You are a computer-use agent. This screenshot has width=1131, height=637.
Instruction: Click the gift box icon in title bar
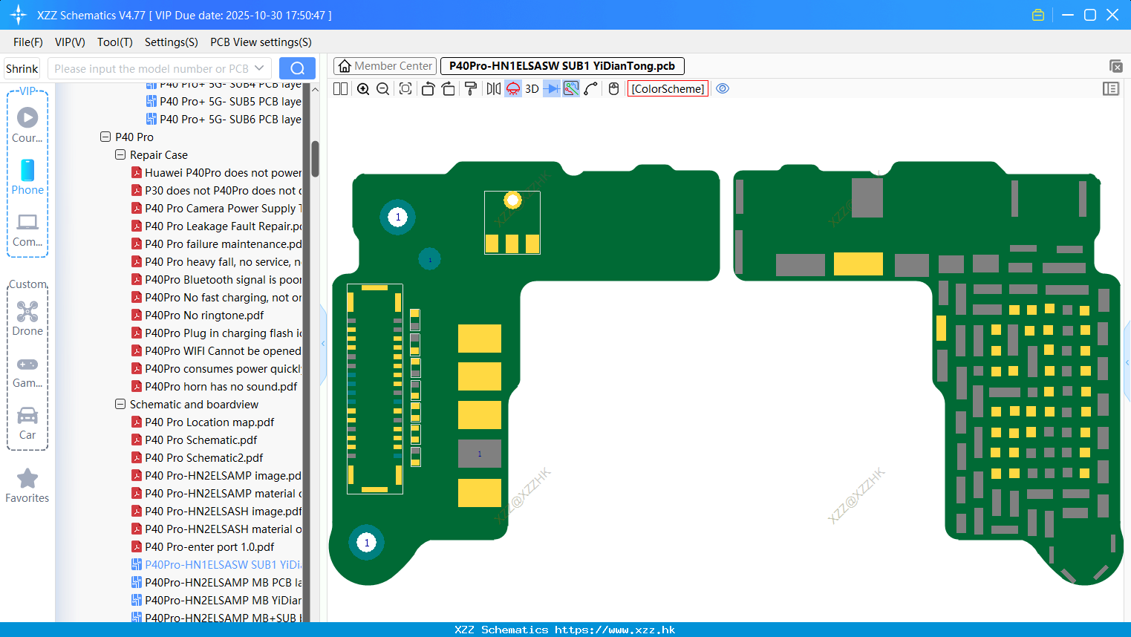[1038, 15]
